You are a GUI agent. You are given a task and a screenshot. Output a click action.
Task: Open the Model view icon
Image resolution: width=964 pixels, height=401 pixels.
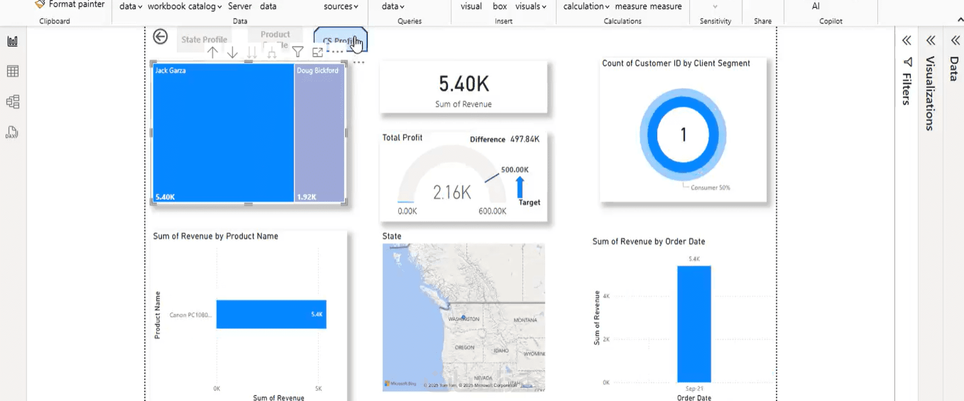[x=13, y=102]
